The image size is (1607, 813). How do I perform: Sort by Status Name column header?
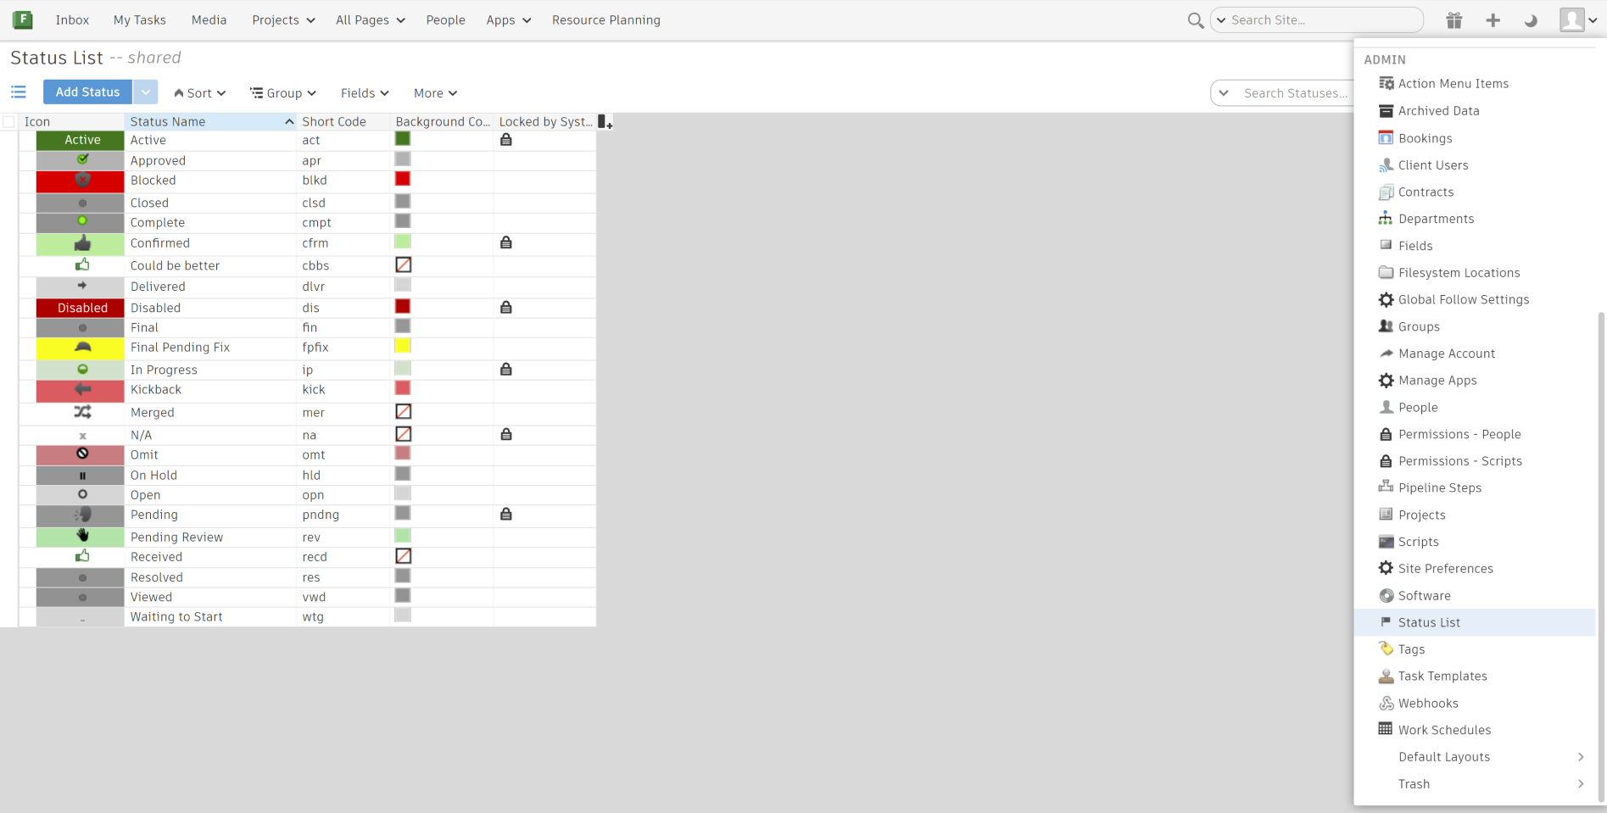pyautogui.click(x=211, y=122)
